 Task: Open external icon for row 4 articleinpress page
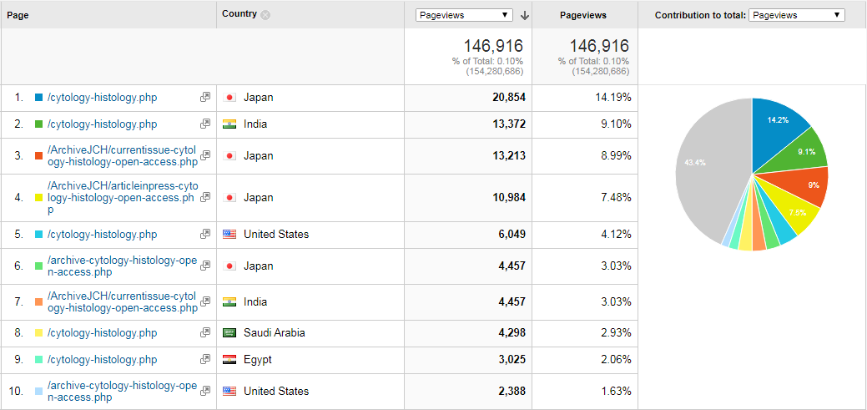click(205, 197)
